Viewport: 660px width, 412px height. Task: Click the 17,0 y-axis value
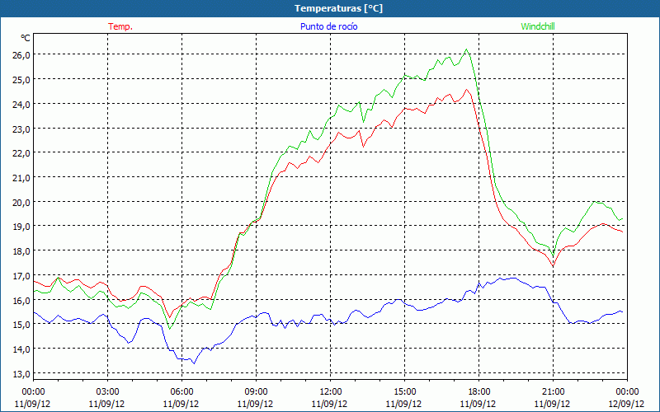(20, 275)
